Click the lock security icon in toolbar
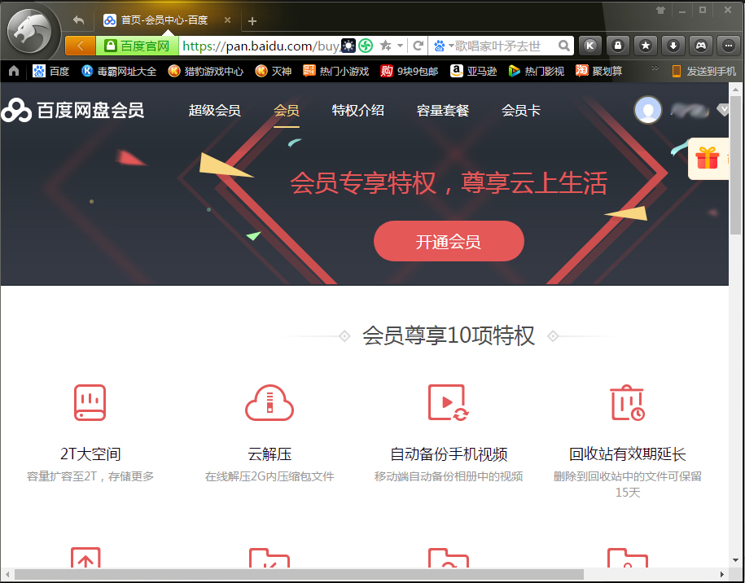Screen dimensions: 745x583 (x=617, y=46)
